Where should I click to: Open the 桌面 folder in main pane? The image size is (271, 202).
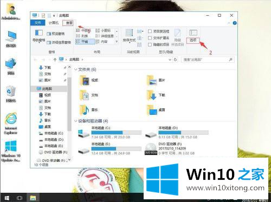pos(156,110)
